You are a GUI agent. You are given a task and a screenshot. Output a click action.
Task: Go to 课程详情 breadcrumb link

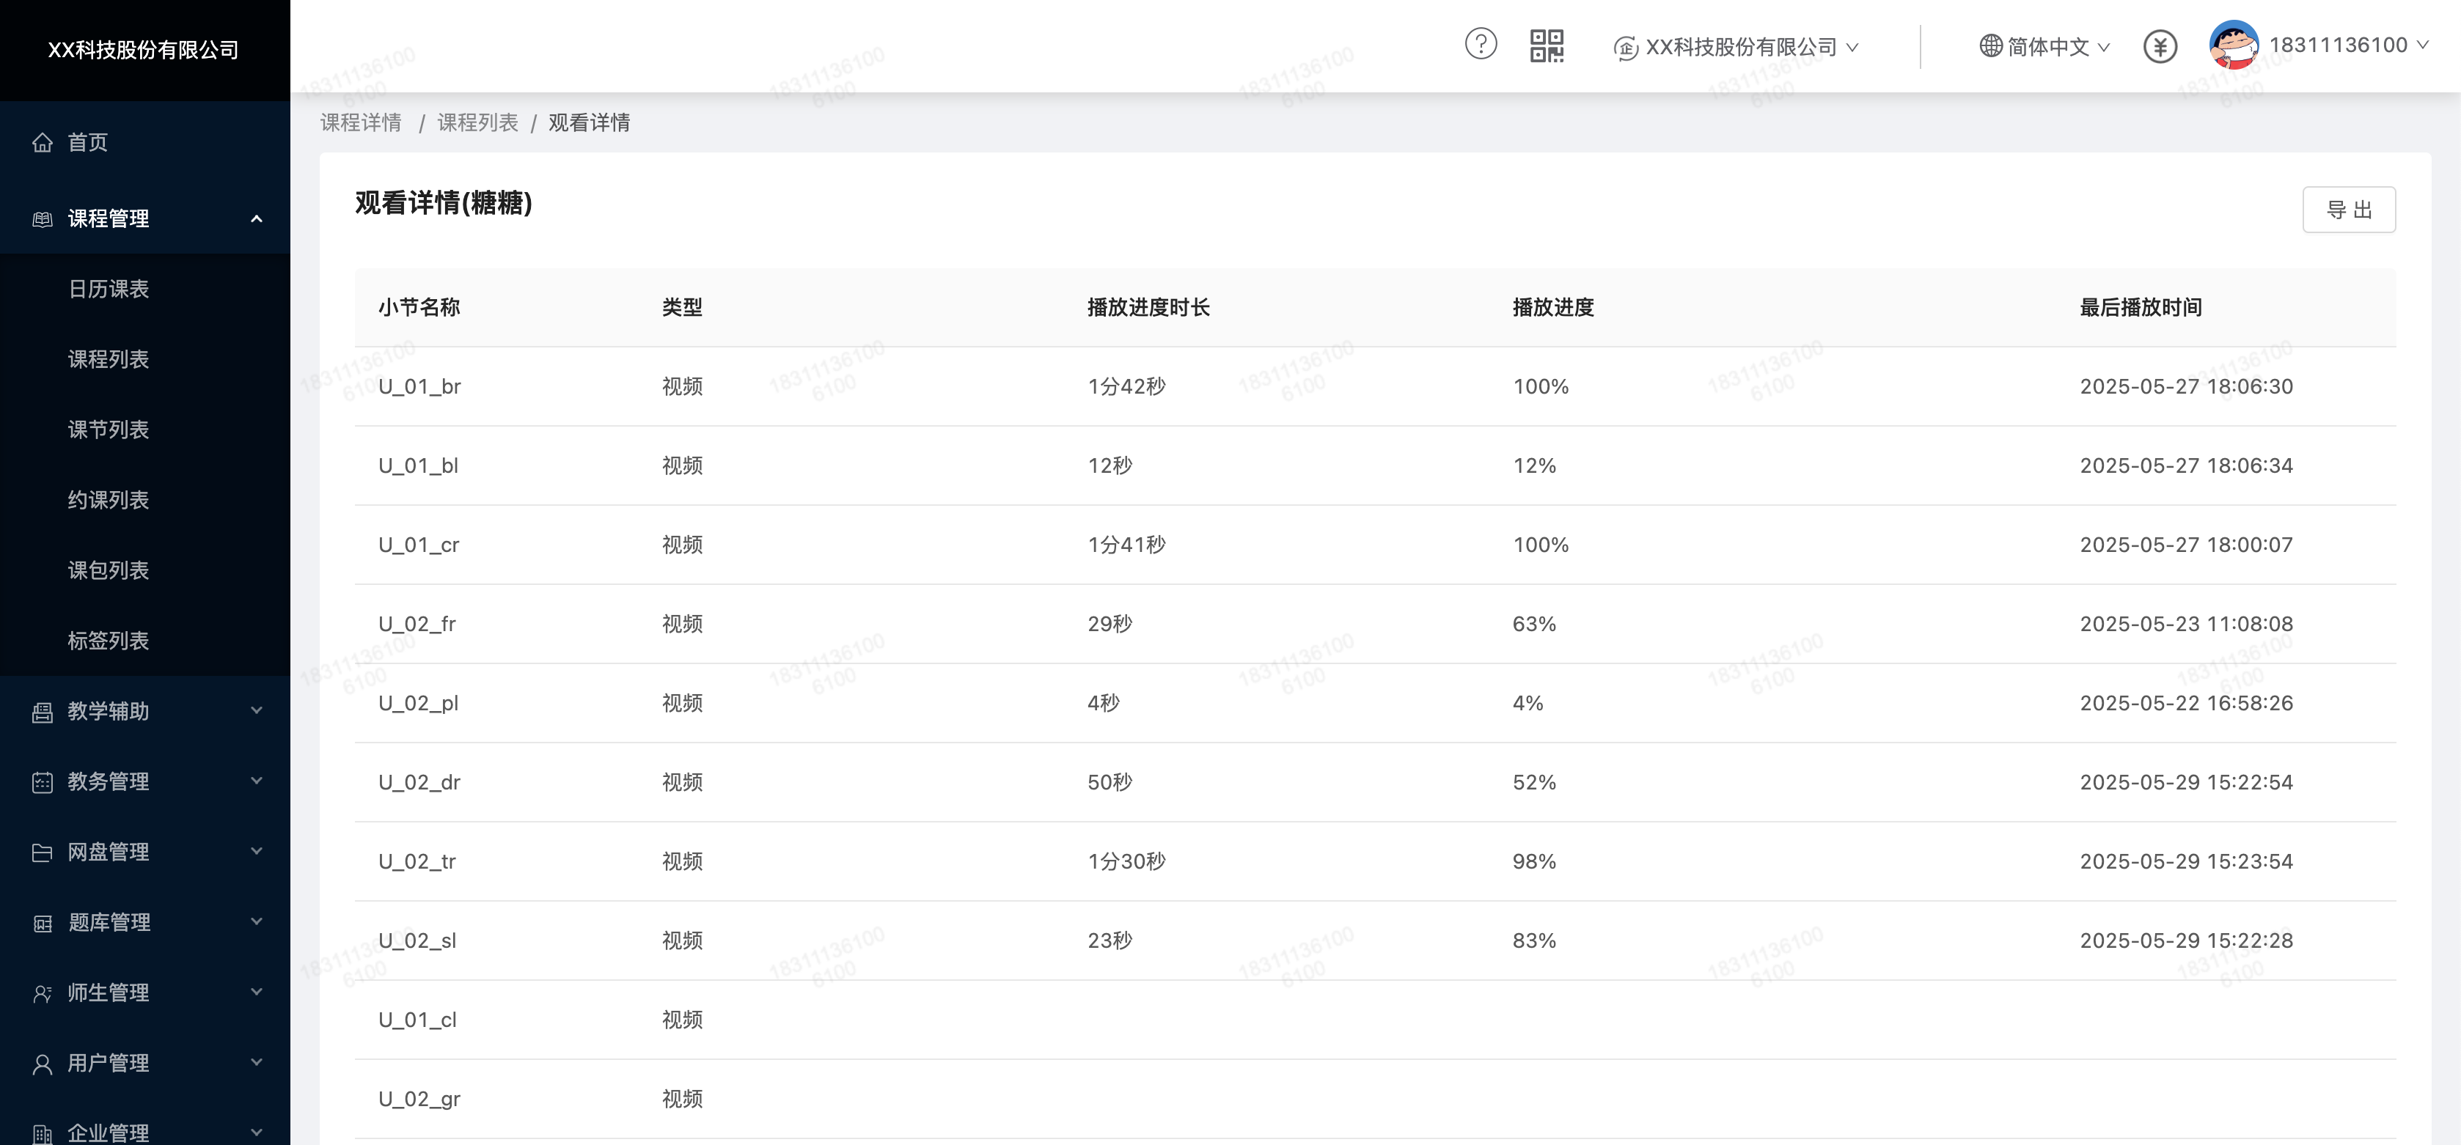point(360,123)
